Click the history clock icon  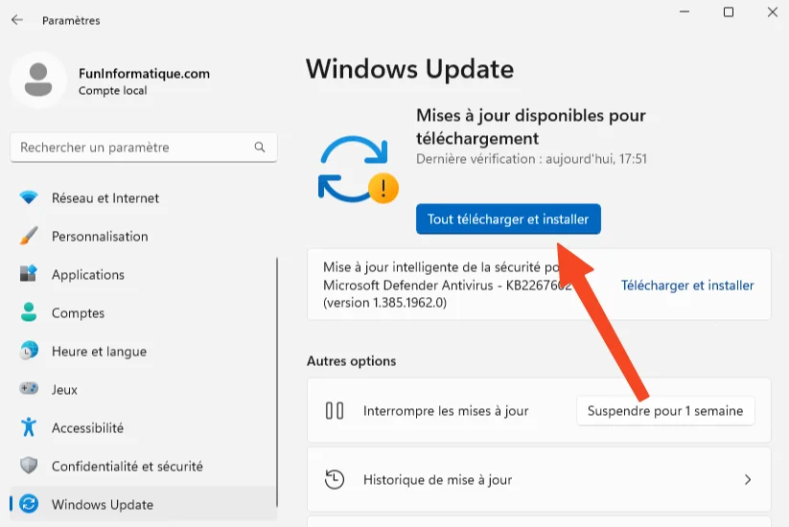[x=335, y=479]
